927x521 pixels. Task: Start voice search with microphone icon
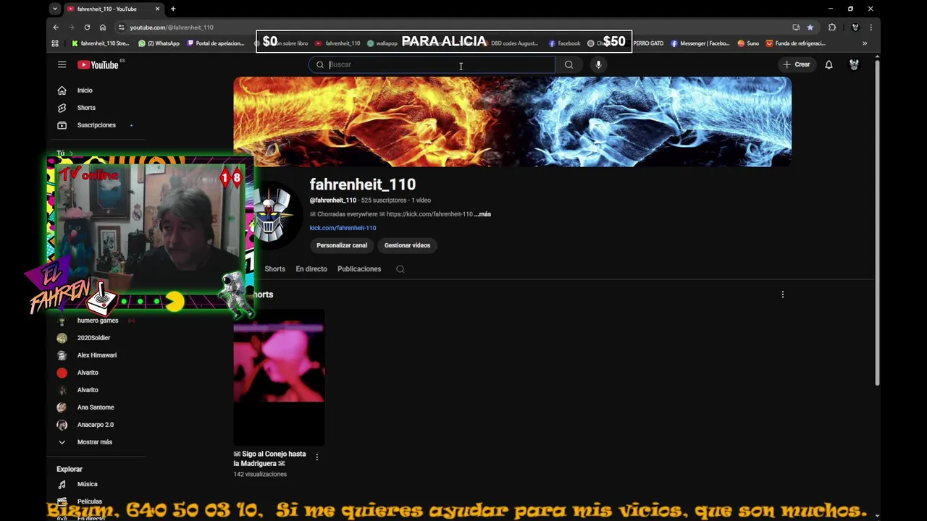point(598,64)
